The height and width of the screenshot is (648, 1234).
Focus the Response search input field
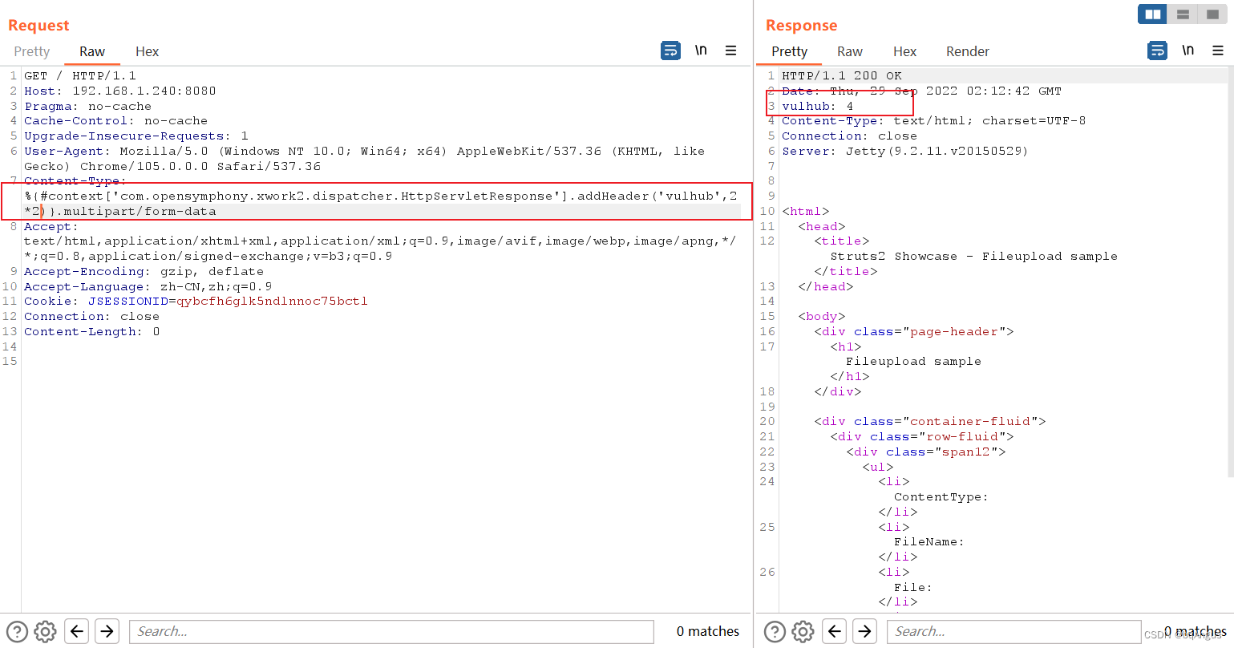(1013, 631)
